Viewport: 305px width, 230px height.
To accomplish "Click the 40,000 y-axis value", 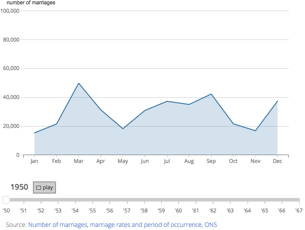I will pos(11,97).
